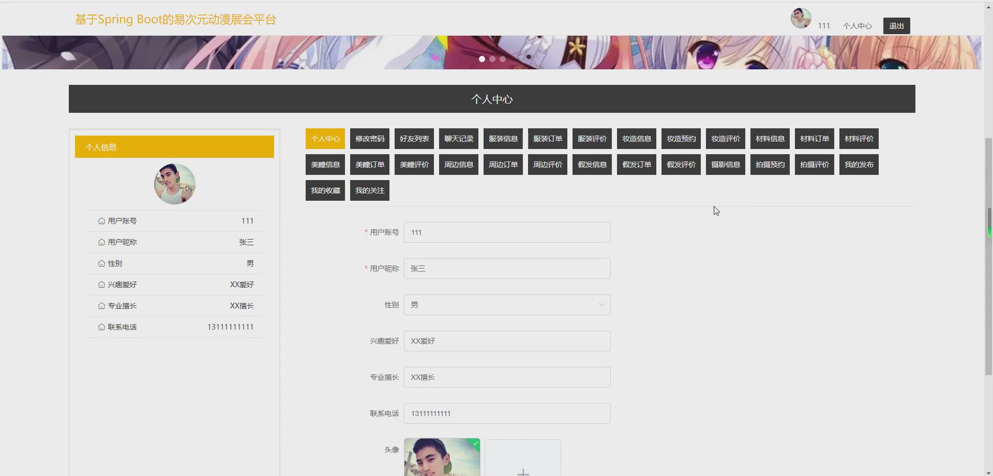The image size is (993, 476).
Task: Select the third carousel indicator dot
Action: [x=503, y=59]
